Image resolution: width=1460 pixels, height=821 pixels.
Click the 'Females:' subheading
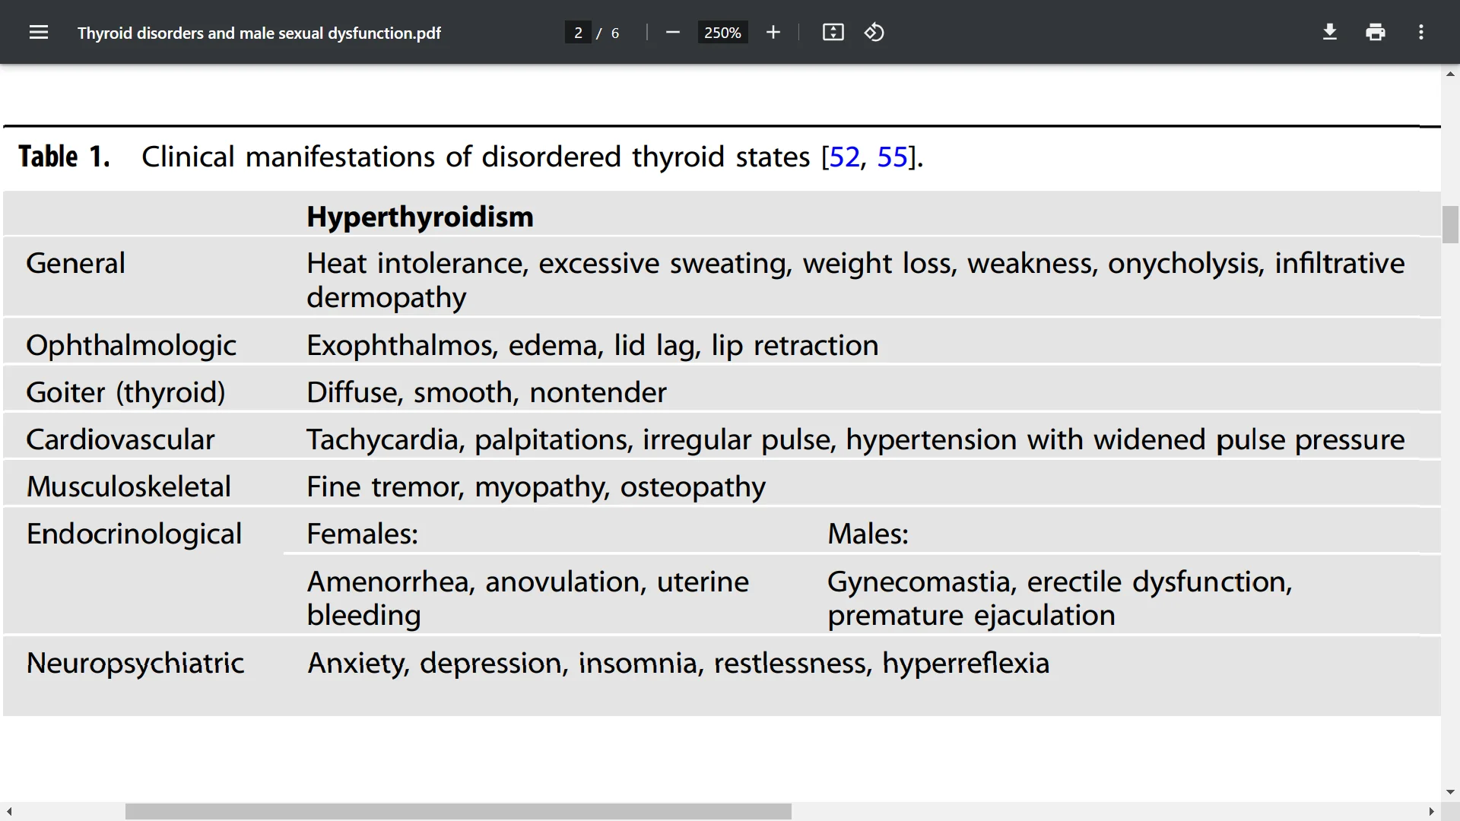click(x=362, y=534)
